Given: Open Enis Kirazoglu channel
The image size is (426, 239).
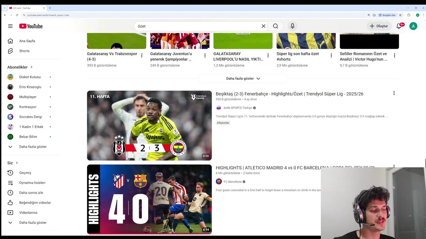Looking at the screenshot, I should (31, 87).
